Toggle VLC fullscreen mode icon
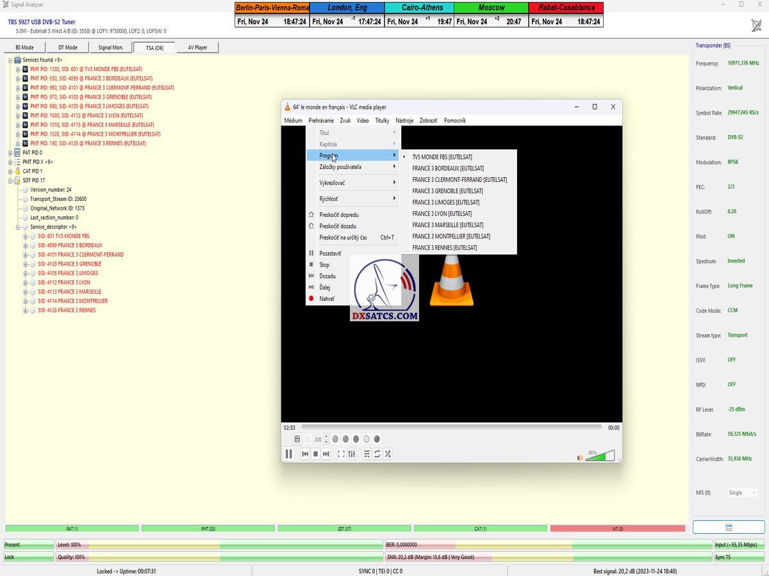Screen dimensions: 769x576 (x=341, y=454)
